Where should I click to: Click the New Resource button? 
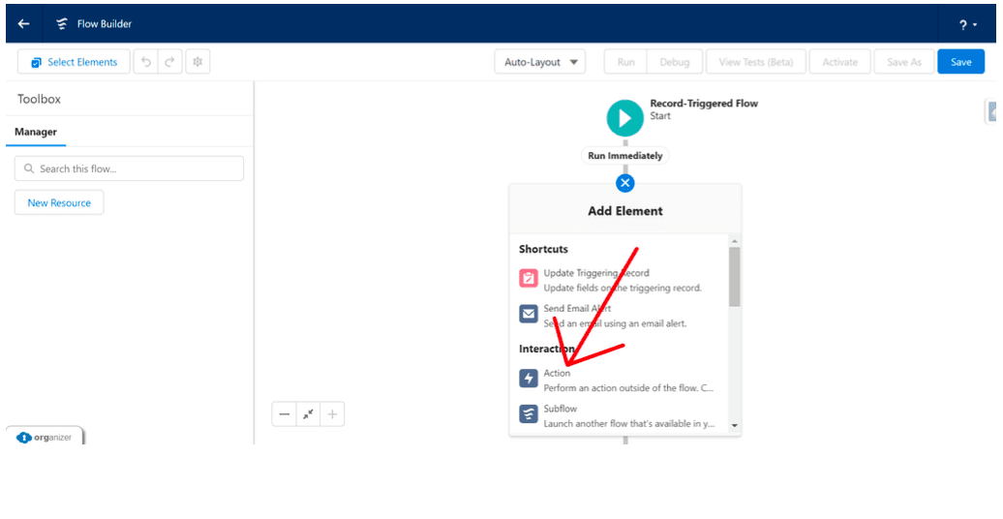click(59, 203)
